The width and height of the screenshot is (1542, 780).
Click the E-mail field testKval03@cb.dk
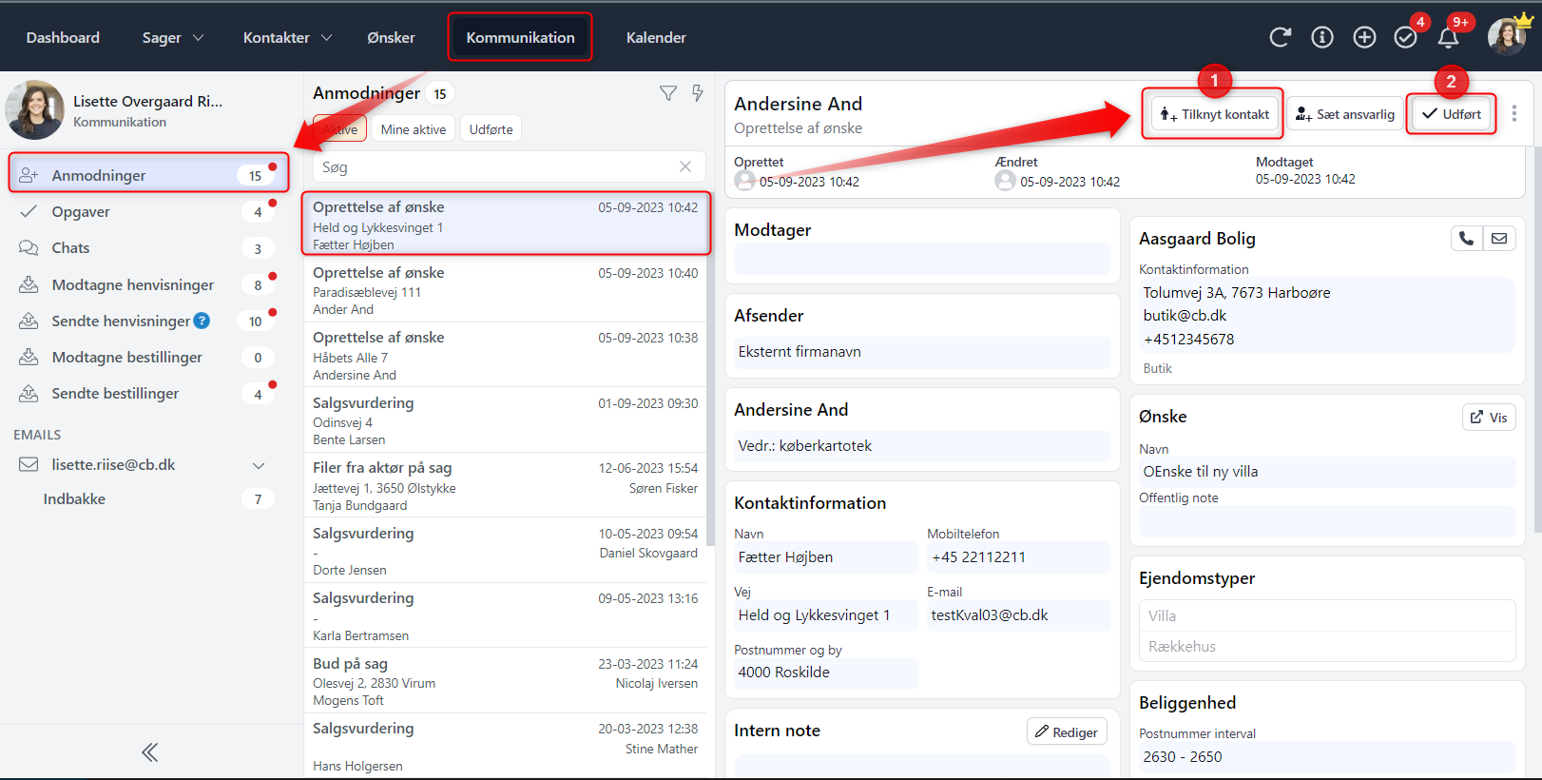(1018, 615)
